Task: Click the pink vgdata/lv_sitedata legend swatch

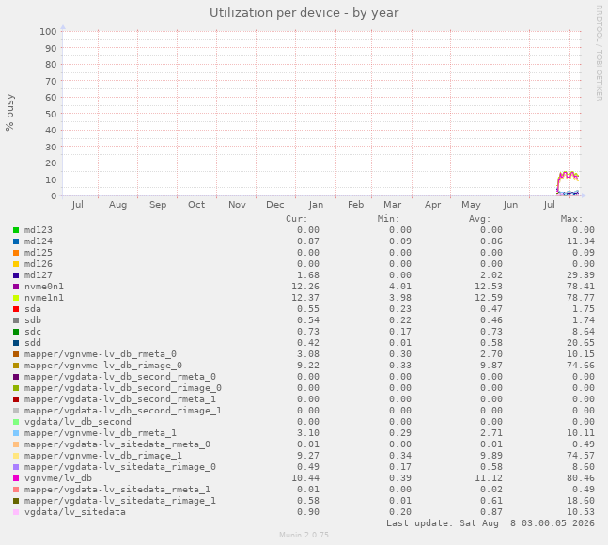Action: [x=16, y=512]
